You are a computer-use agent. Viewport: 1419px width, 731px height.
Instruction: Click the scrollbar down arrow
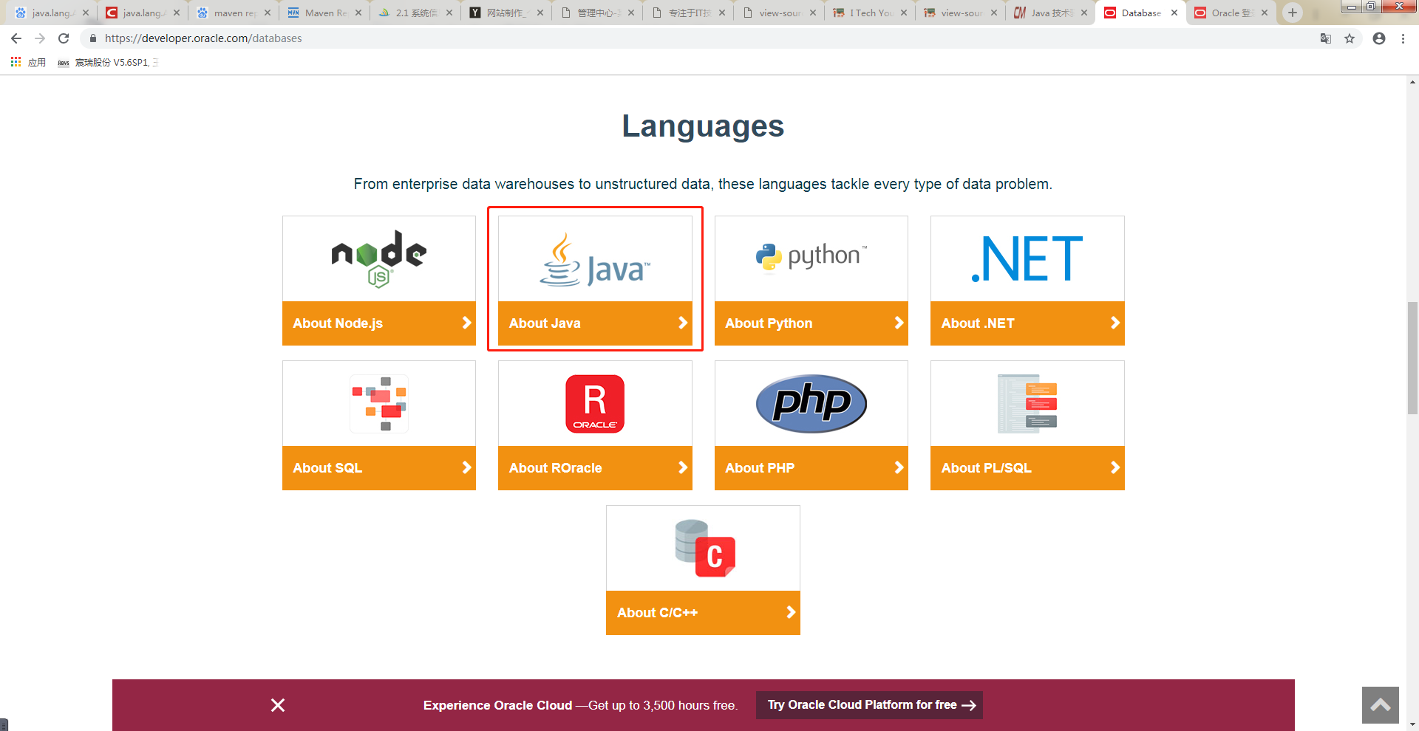point(1413,725)
